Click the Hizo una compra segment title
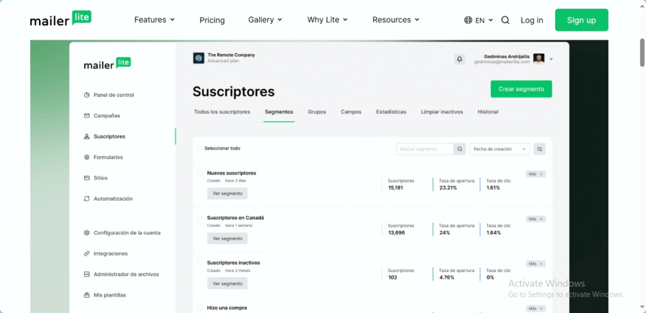This screenshot has height=313, width=646. [227, 308]
